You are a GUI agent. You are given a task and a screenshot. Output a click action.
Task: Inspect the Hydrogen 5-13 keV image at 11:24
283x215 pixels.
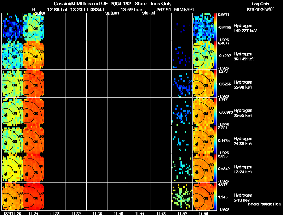click(x=33, y=196)
